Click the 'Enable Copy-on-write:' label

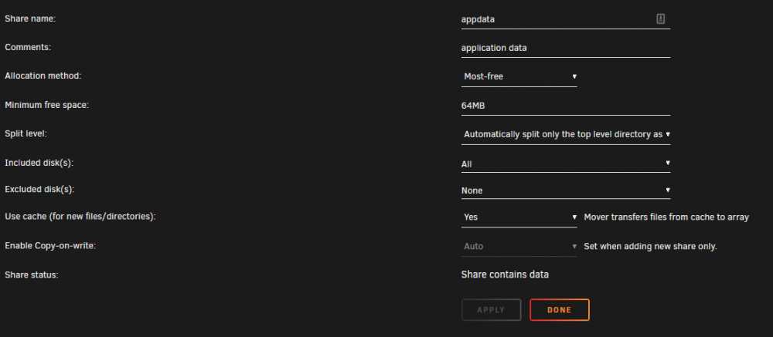(x=50, y=245)
